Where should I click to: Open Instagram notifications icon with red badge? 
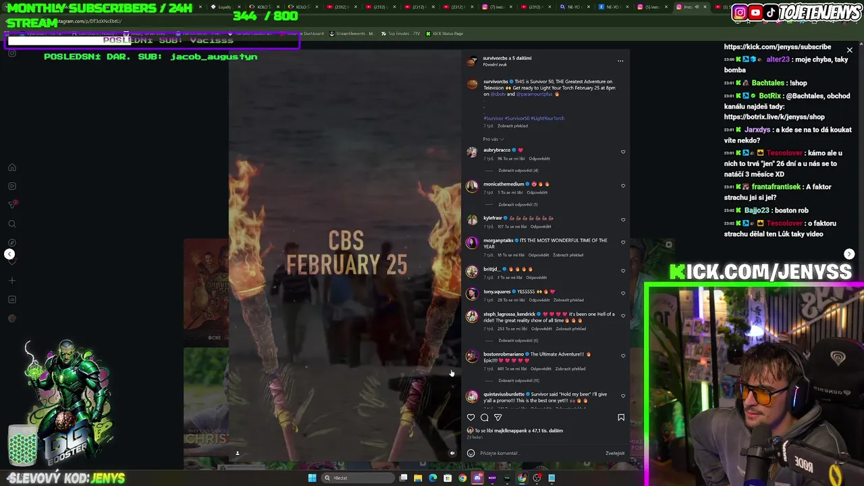coord(12,205)
